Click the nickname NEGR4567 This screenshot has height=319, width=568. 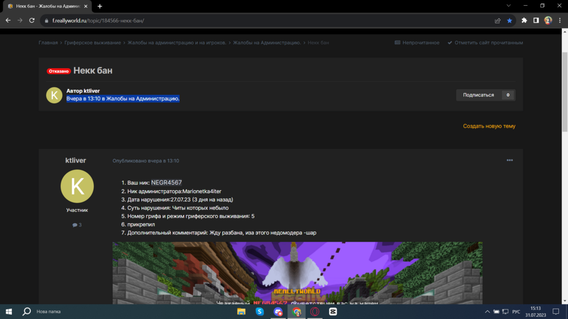[x=166, y=183]
